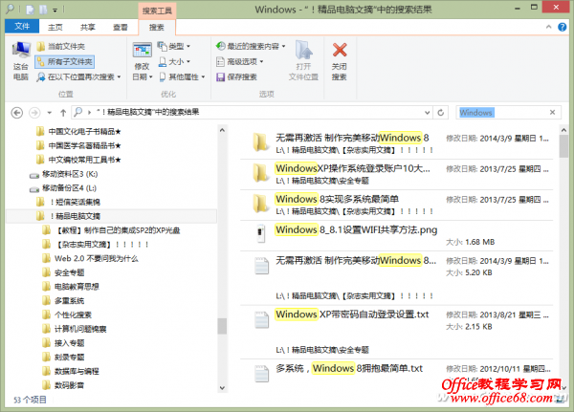The height and width of the screenshot is (412, 574).
Task: Click 打开文件位置 open file location
Action: [303, 61]
